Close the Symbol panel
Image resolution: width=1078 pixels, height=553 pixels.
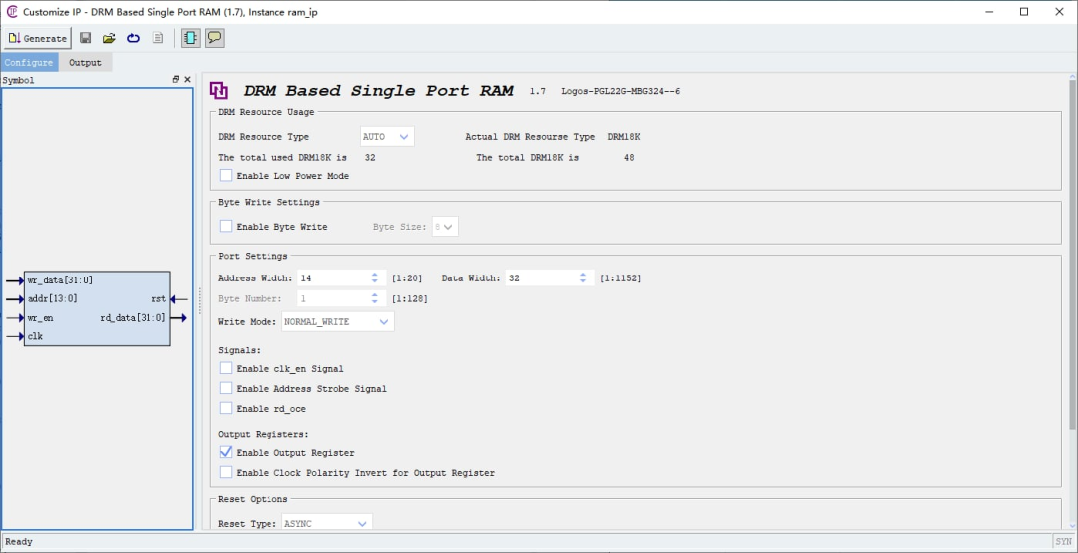(x=187, y=80)
